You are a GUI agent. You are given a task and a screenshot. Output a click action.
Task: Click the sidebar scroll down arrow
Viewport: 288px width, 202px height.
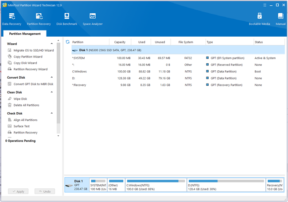pyautogui.click(x=58, y=136)
